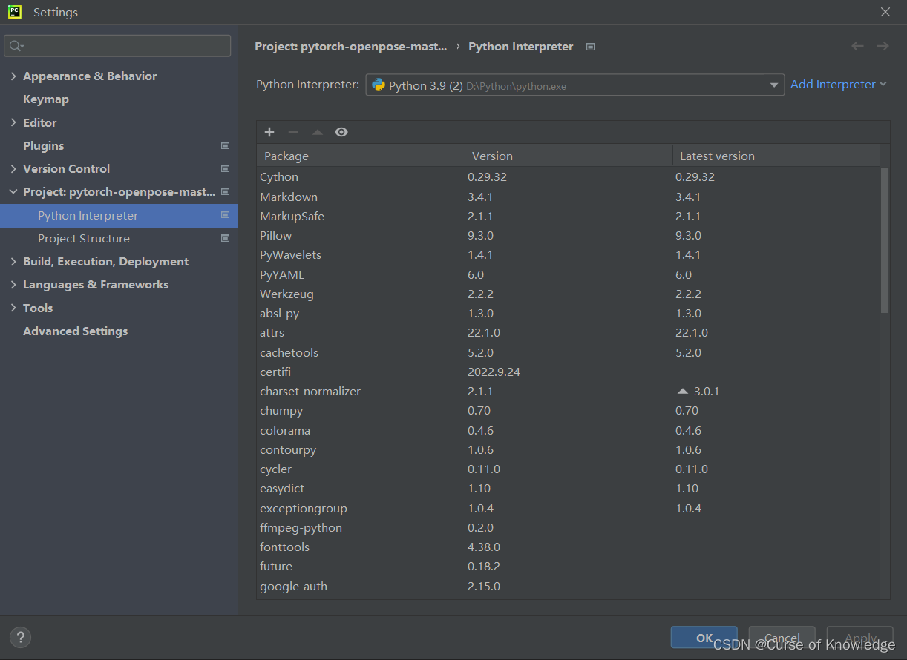The height and width of the screenshot is (660, 907).
Task: Click the Package column header
Action: point(361,156)
